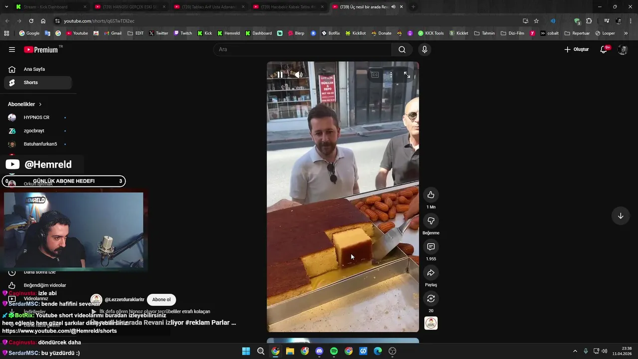This screenshot has height=359, width=638.
Task: Expand the Abonelikler subscriptions section
Action: (25, 104)
